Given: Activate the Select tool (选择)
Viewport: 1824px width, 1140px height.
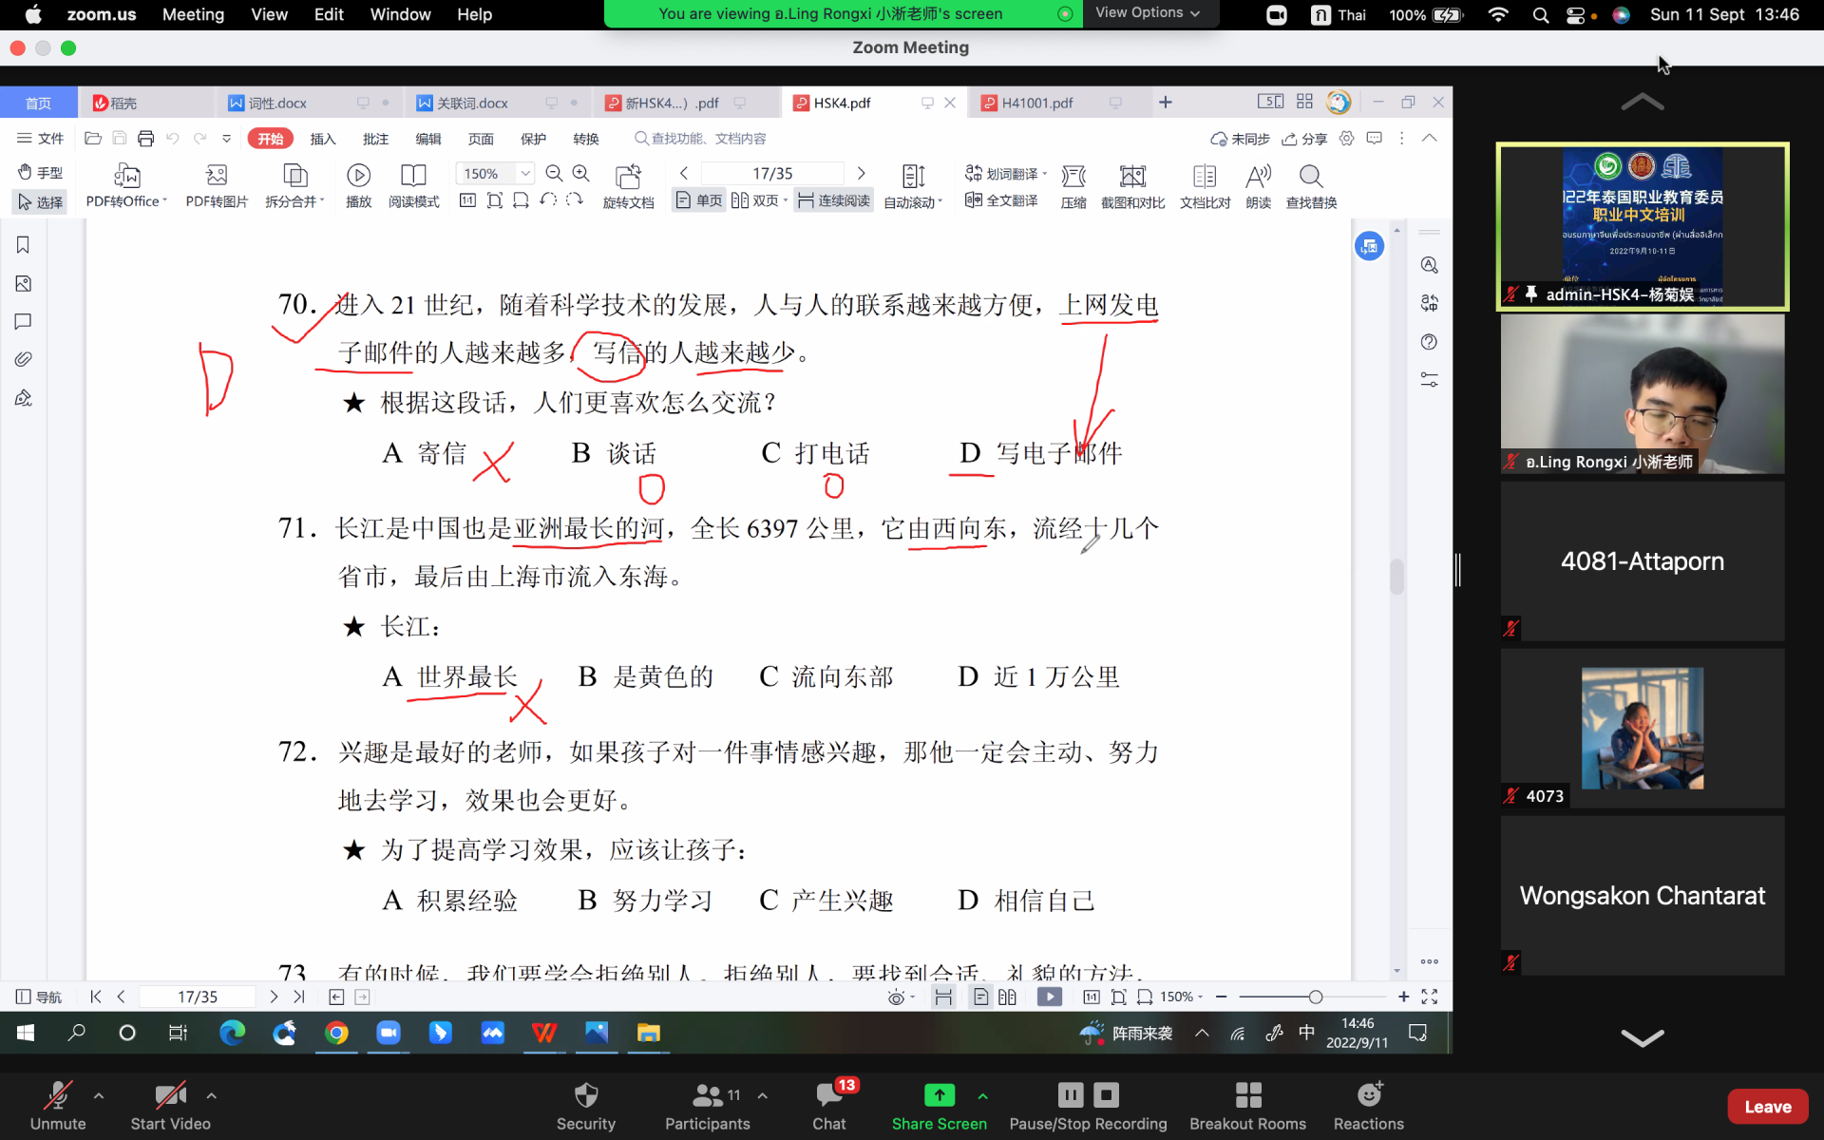Looking at the screenshot, I should coord(40,201).
